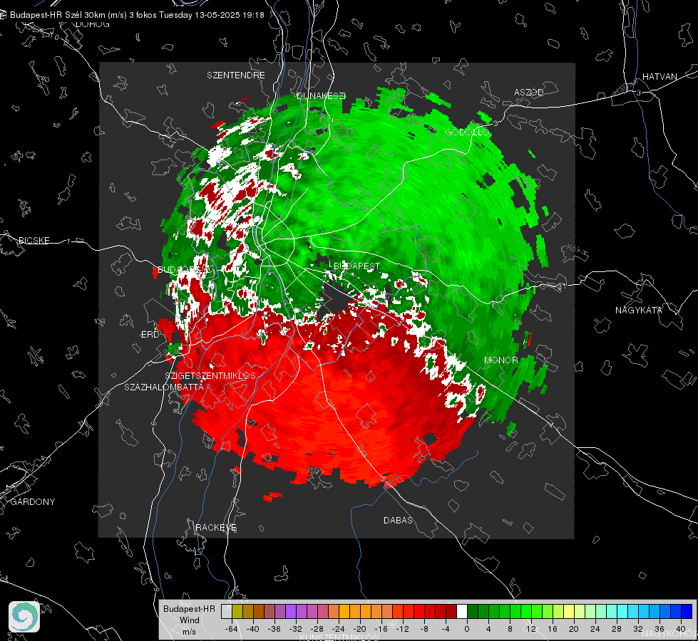Click the 28 legend tick value
The image size is (698, 641).
[617, 629]
